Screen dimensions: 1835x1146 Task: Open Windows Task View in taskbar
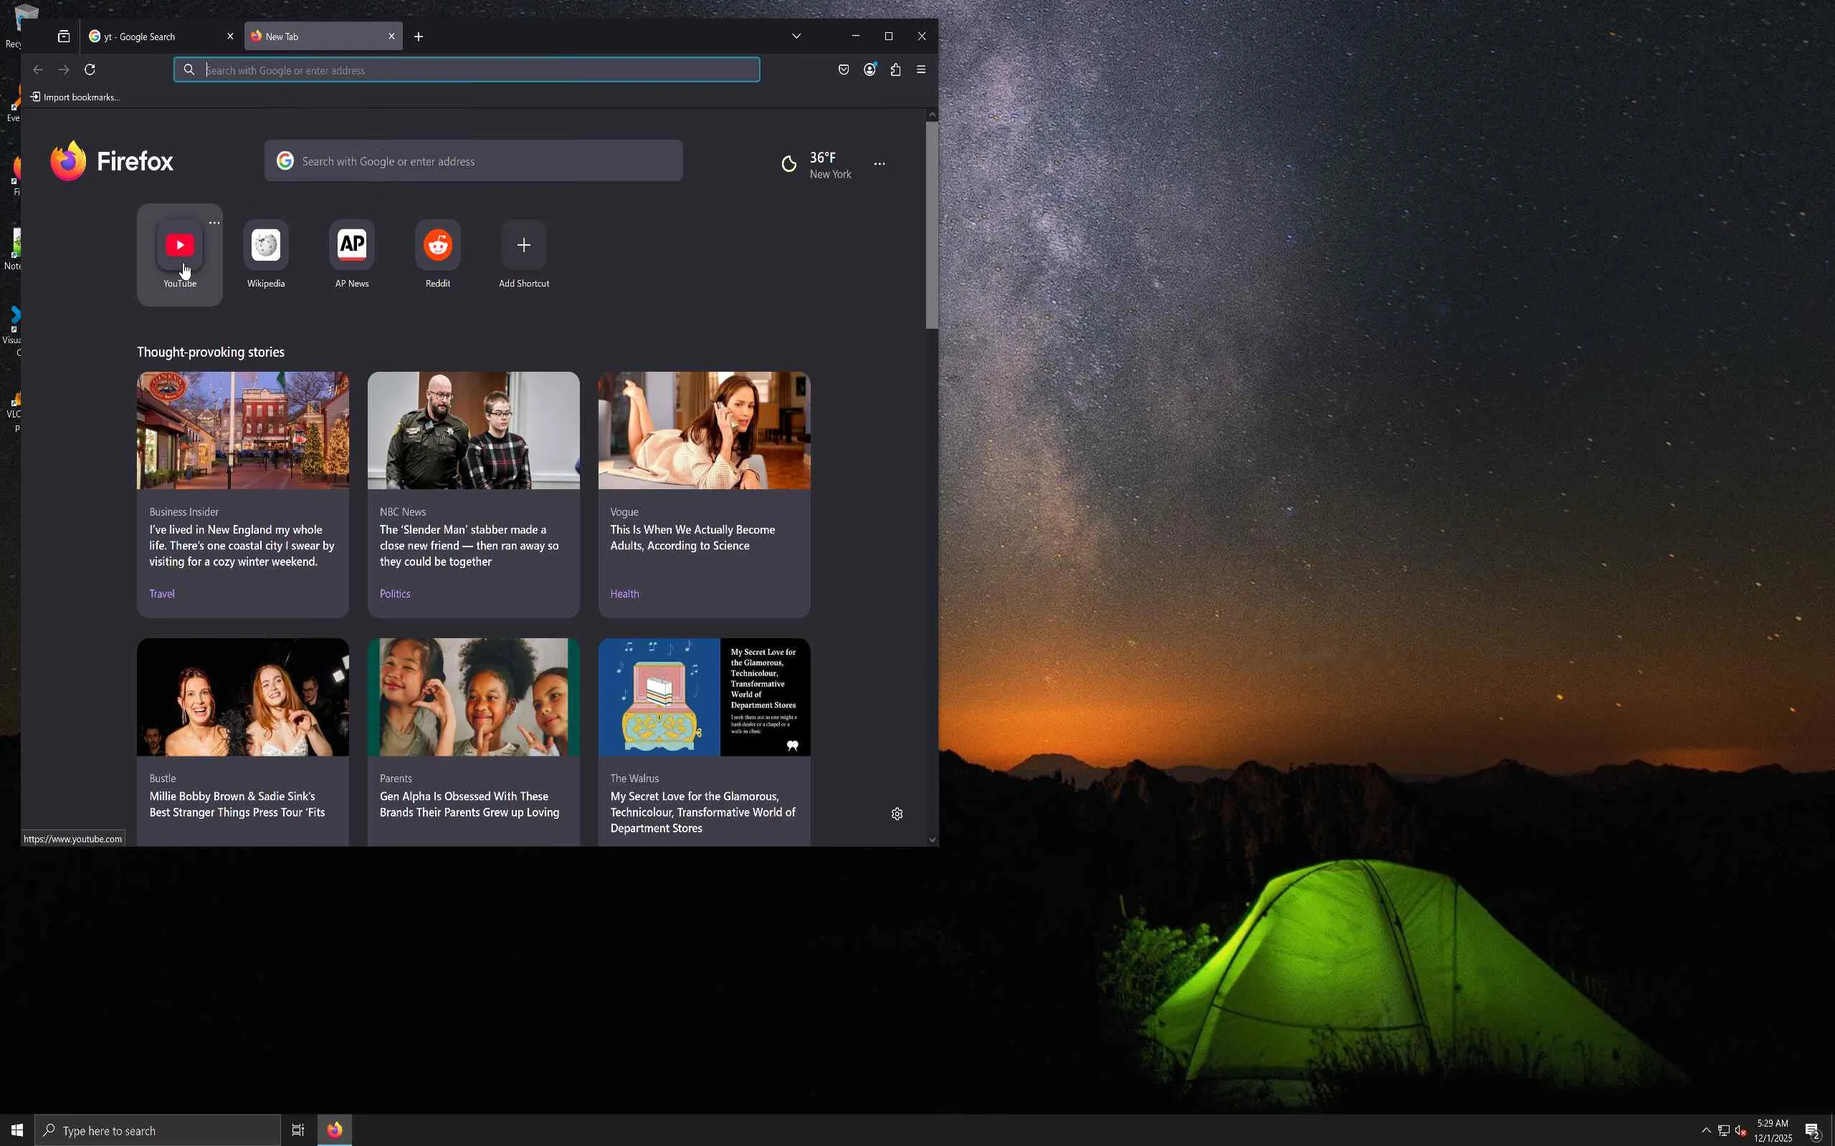(x=298, y=1130)
